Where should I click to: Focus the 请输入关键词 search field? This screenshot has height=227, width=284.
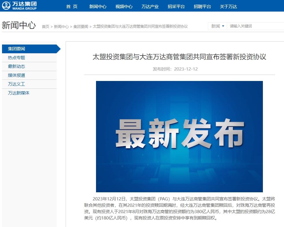tap(255, 26)
